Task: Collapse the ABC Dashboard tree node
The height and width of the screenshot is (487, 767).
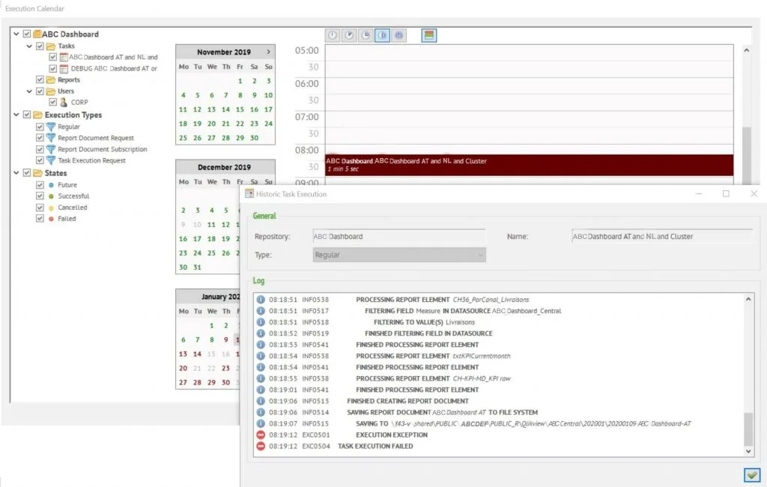Action: click(x=16, y=34)
